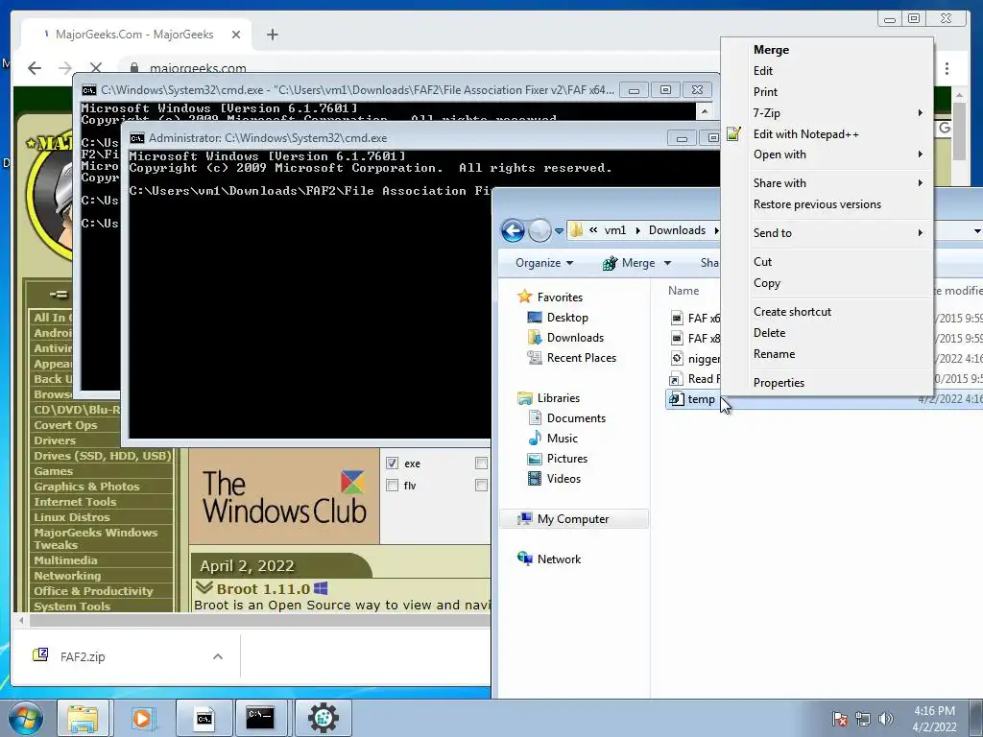The width and height of the screenshot is (983, 737).
Task: Open the Internet Tools category
Action: (75, 502)
